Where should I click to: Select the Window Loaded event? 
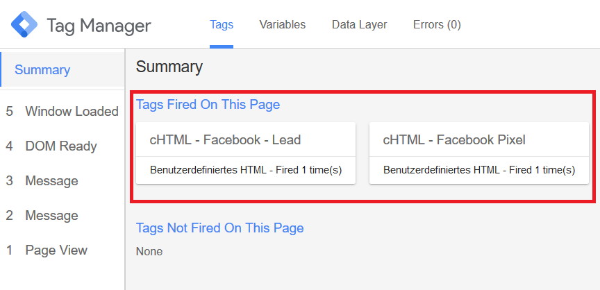click(x=62, y=111)
